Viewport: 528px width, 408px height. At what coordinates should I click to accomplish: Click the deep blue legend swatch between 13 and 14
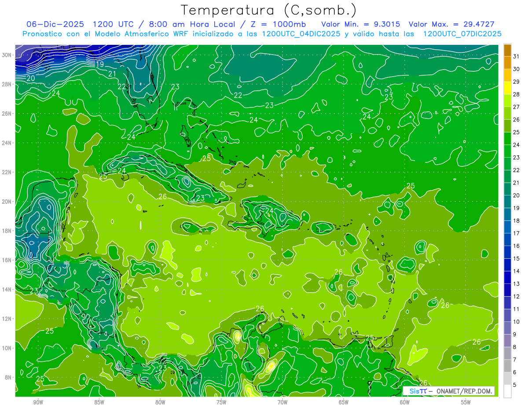(507, 277)
